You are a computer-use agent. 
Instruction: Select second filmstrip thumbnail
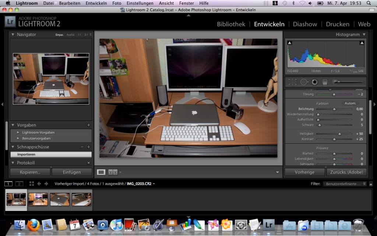click(x=38, y=199)
